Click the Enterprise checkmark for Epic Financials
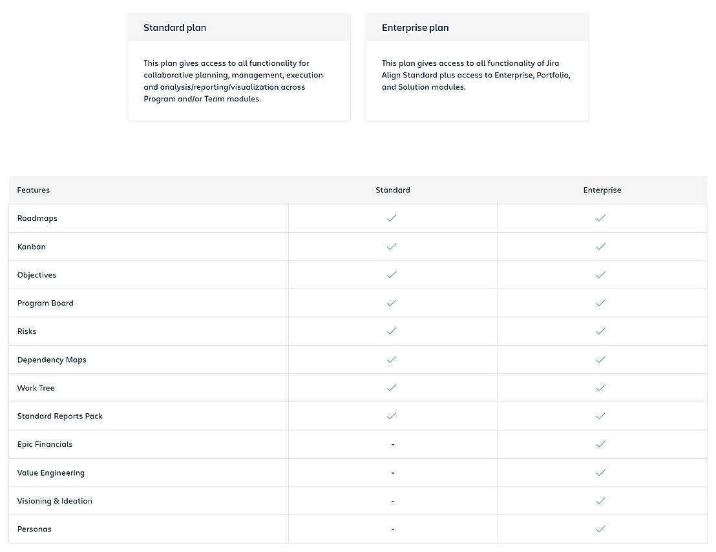716x552 pixels. (x=601, y=444)
